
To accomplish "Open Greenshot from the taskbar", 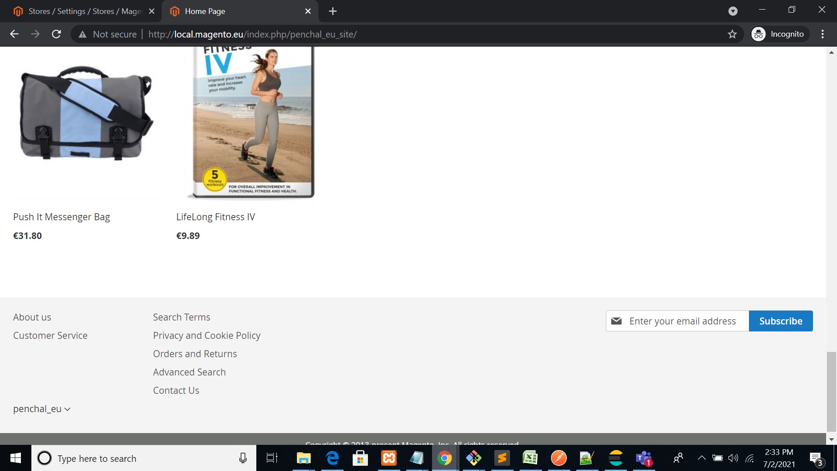I will pyautogui.click(x=586, y=458).
